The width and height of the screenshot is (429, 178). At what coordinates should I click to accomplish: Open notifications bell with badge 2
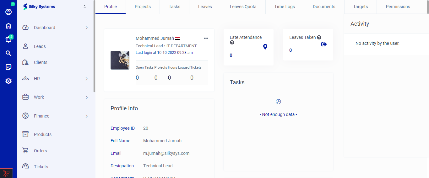click(8, 39)
